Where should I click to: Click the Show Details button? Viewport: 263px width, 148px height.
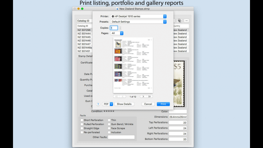pyautogui.click(x=124, y=104)
